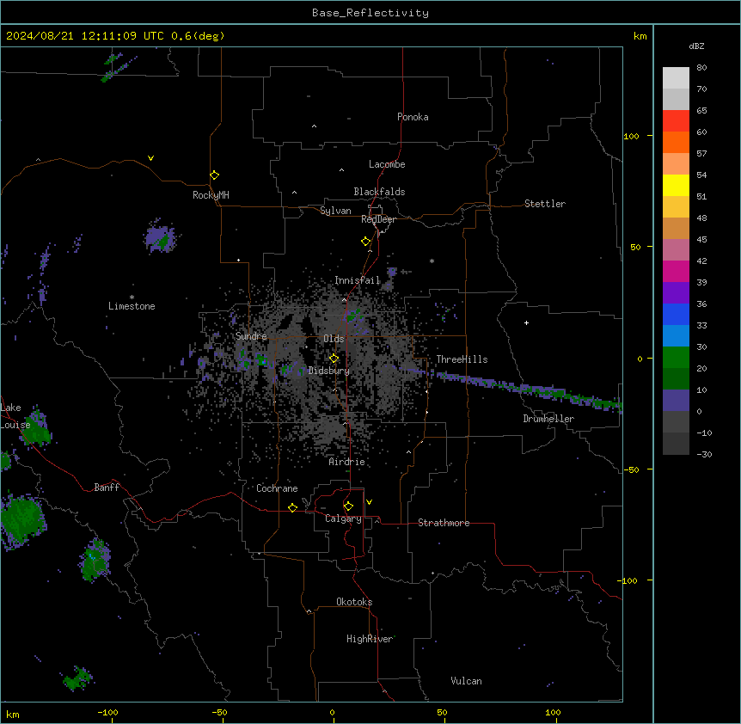Select the Sundre map label

click(251, 336)
